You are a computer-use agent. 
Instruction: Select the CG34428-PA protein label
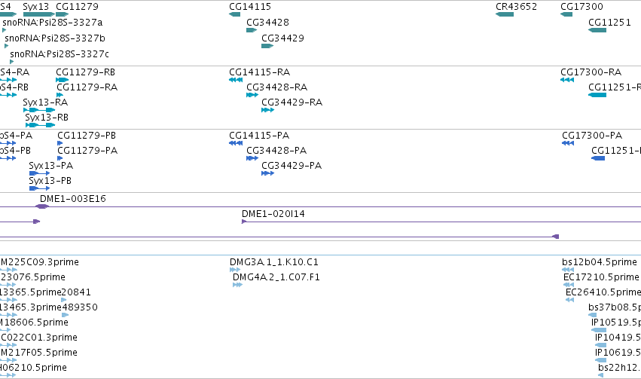pos(276,151)
